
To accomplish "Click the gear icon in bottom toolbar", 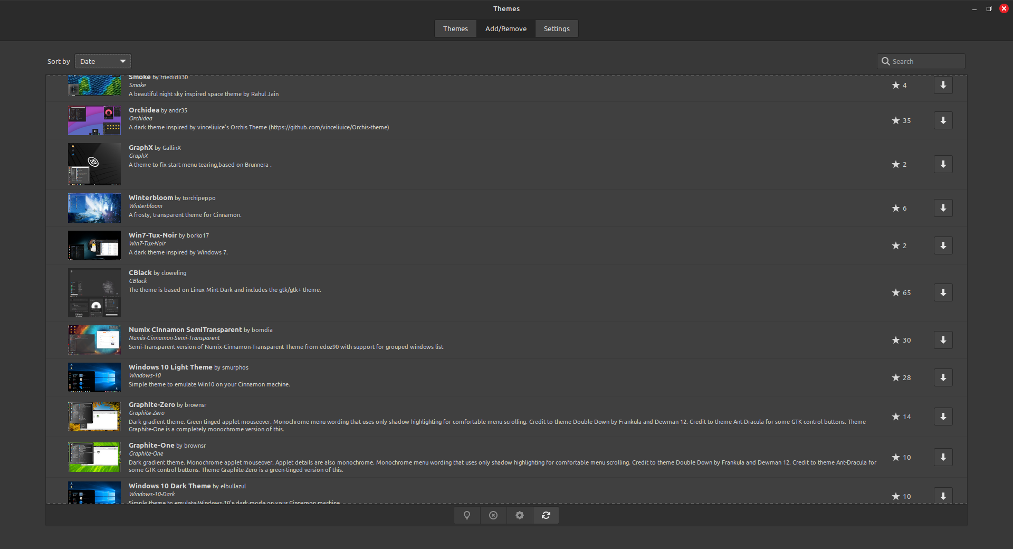I will click(x=520, y=515).
